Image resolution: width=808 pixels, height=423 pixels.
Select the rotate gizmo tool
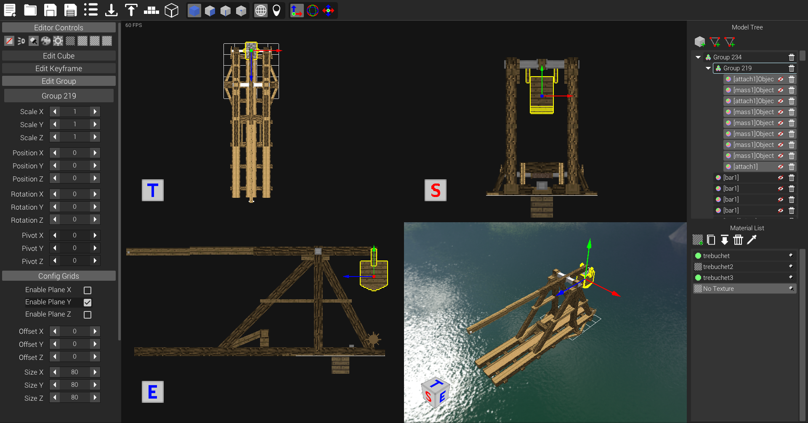[313, 11]
